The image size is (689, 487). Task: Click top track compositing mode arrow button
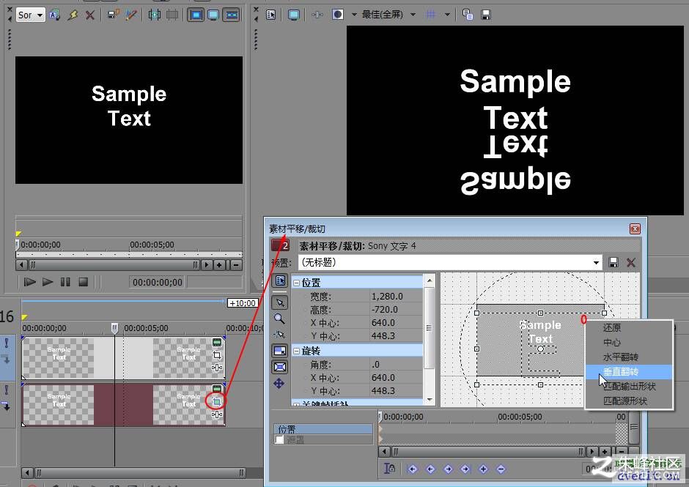[x=7, y=360]
